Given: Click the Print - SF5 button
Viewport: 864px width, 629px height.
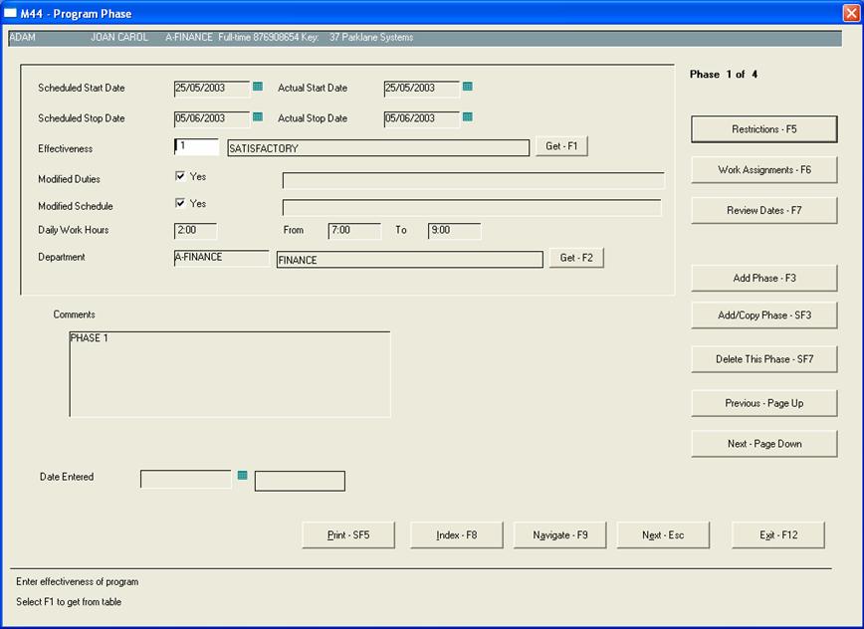Looking at the screenshot, I should [348, 535].
